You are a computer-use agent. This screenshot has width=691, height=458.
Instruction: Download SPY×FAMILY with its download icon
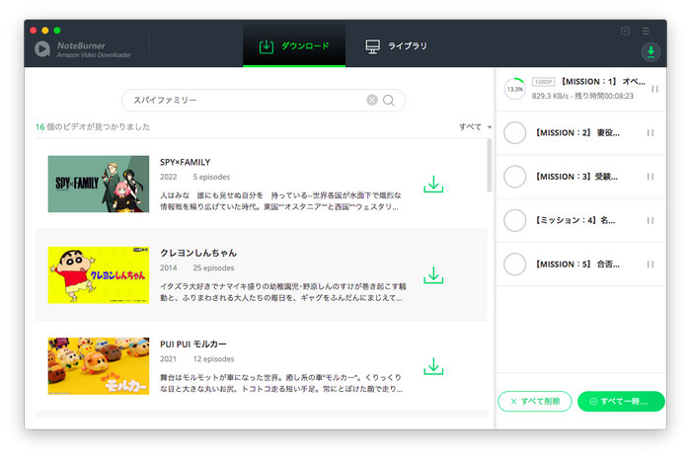point(433,185)
